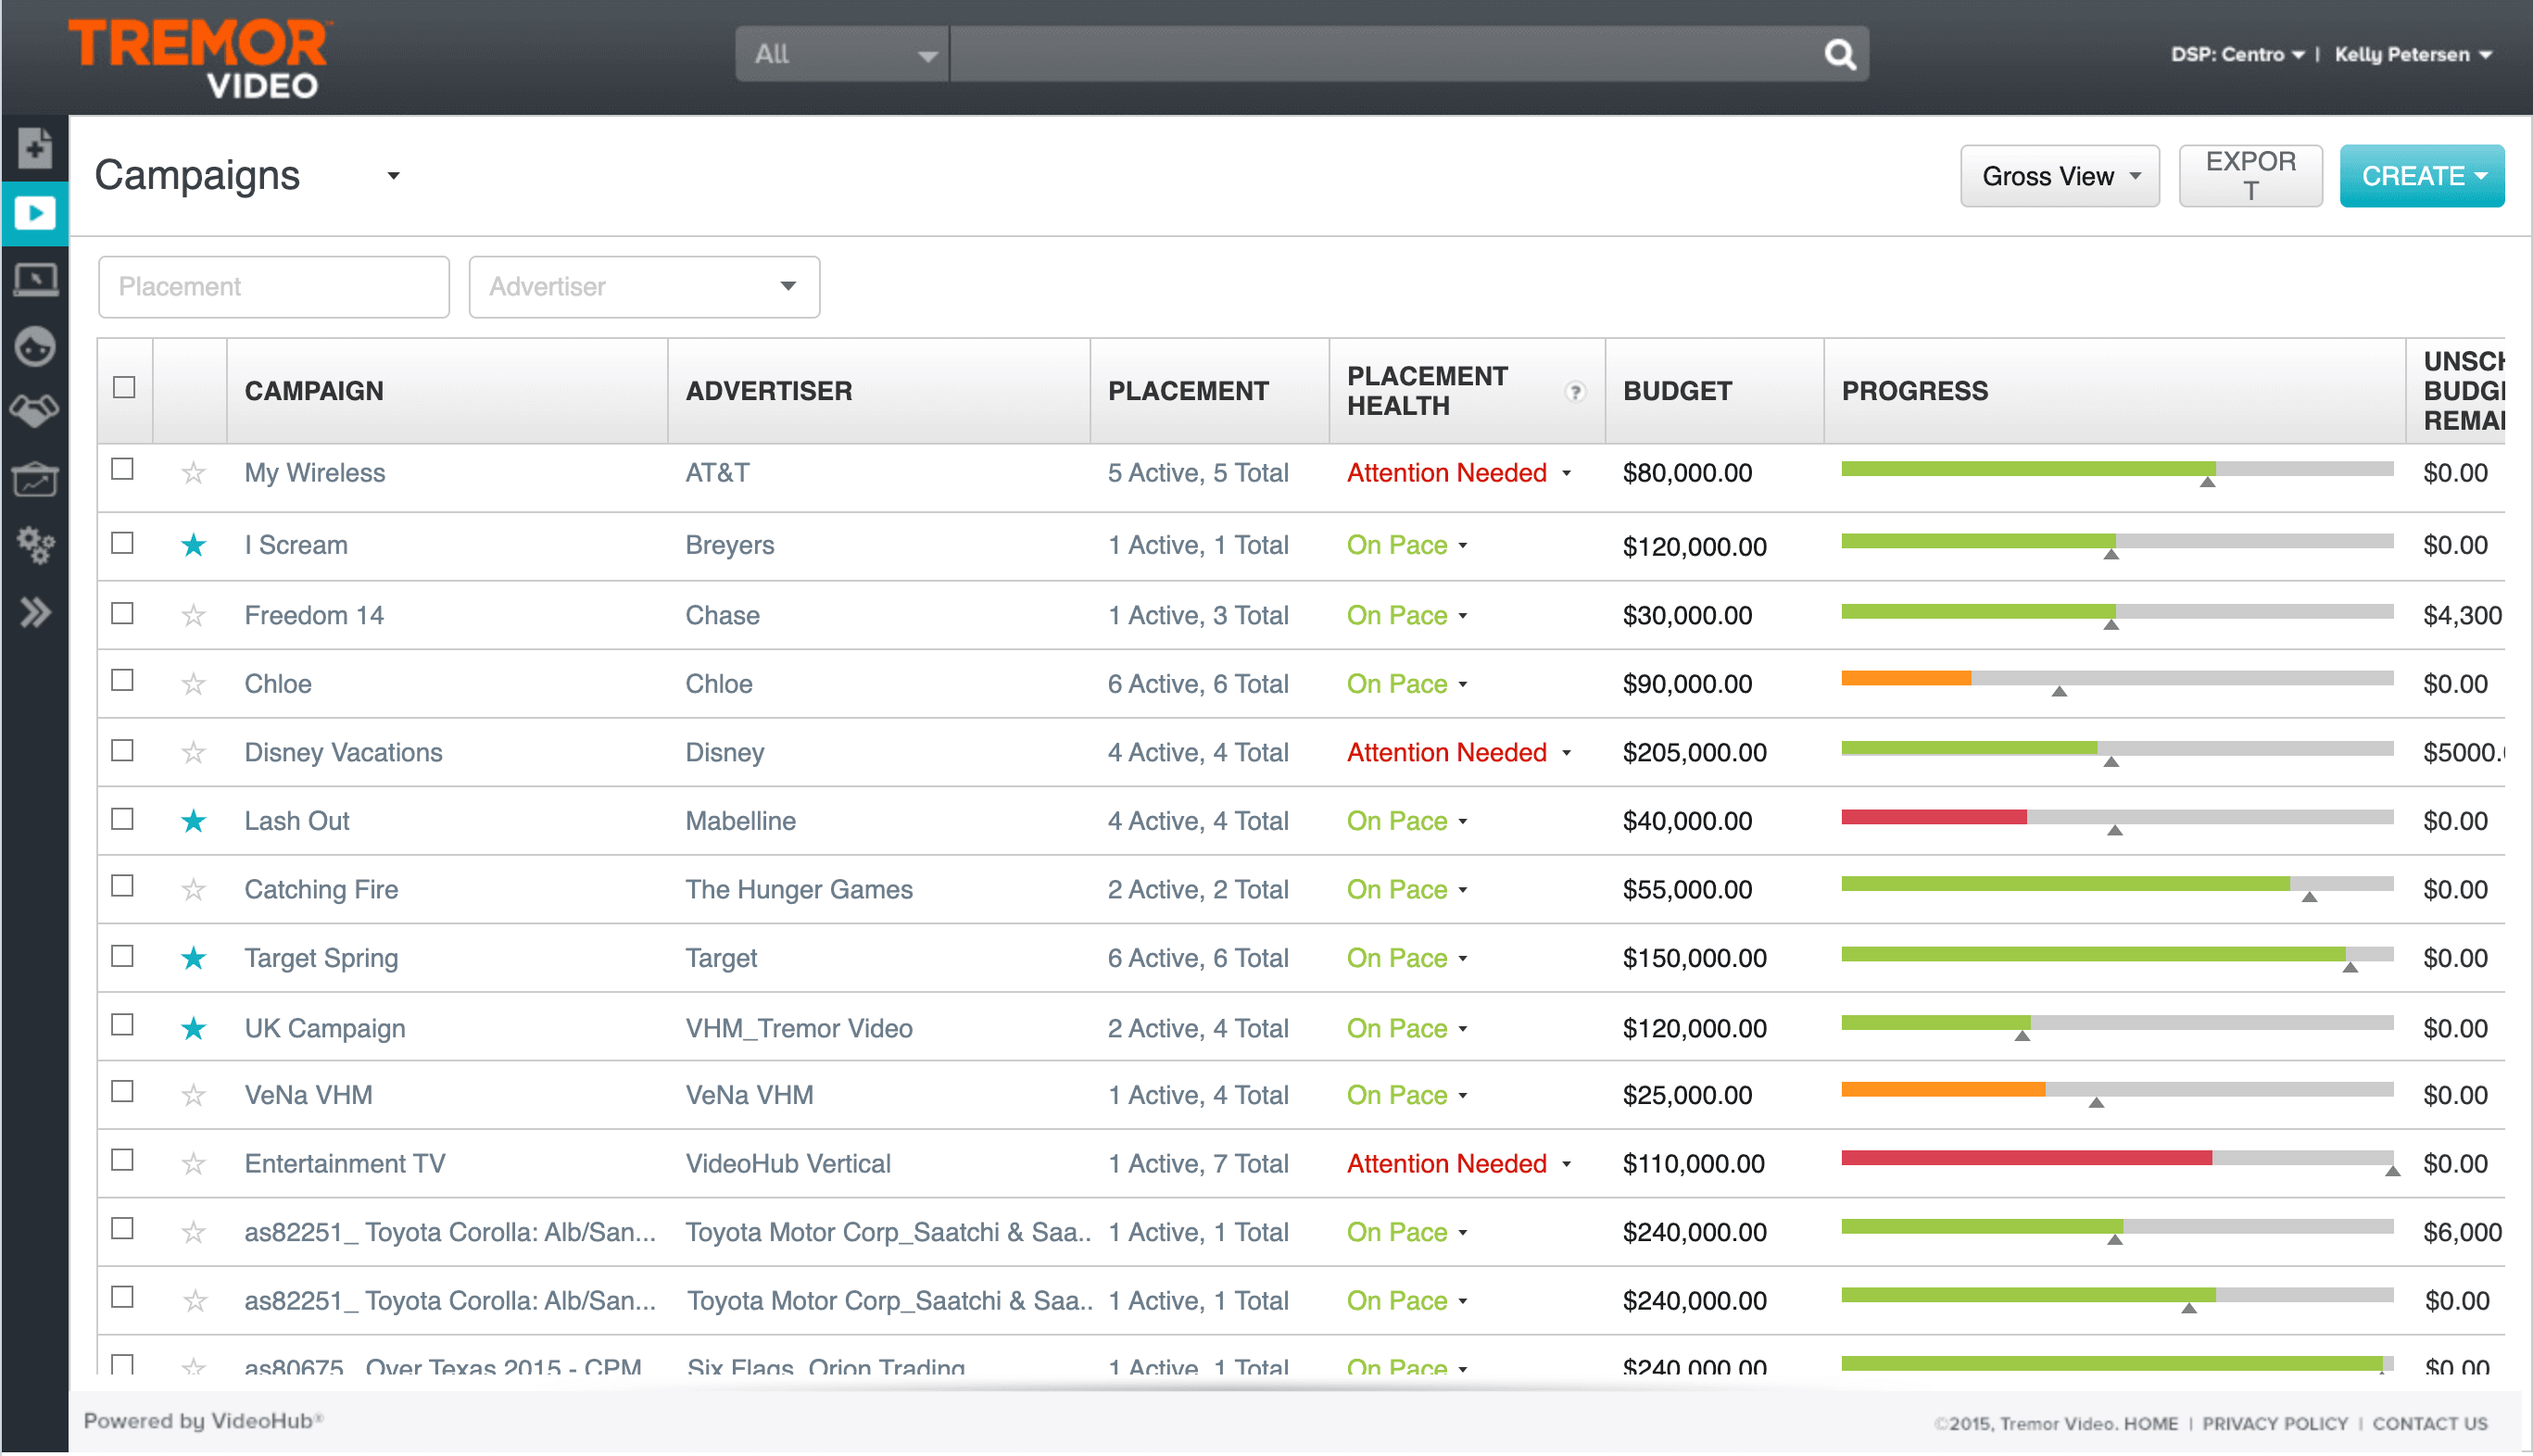
Task: Unstar the I Scream campaign
Action: (193, 545)
